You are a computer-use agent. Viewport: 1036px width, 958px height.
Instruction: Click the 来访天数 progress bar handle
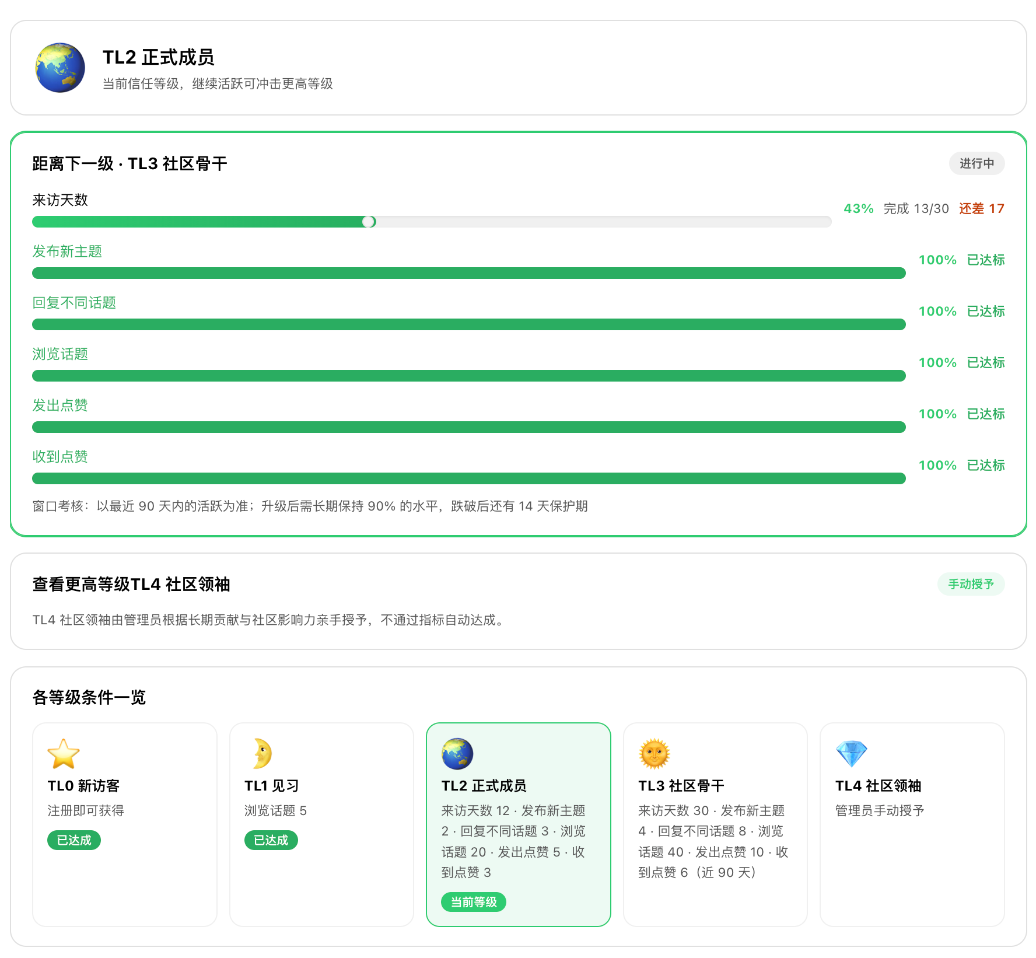pos(369,222)
